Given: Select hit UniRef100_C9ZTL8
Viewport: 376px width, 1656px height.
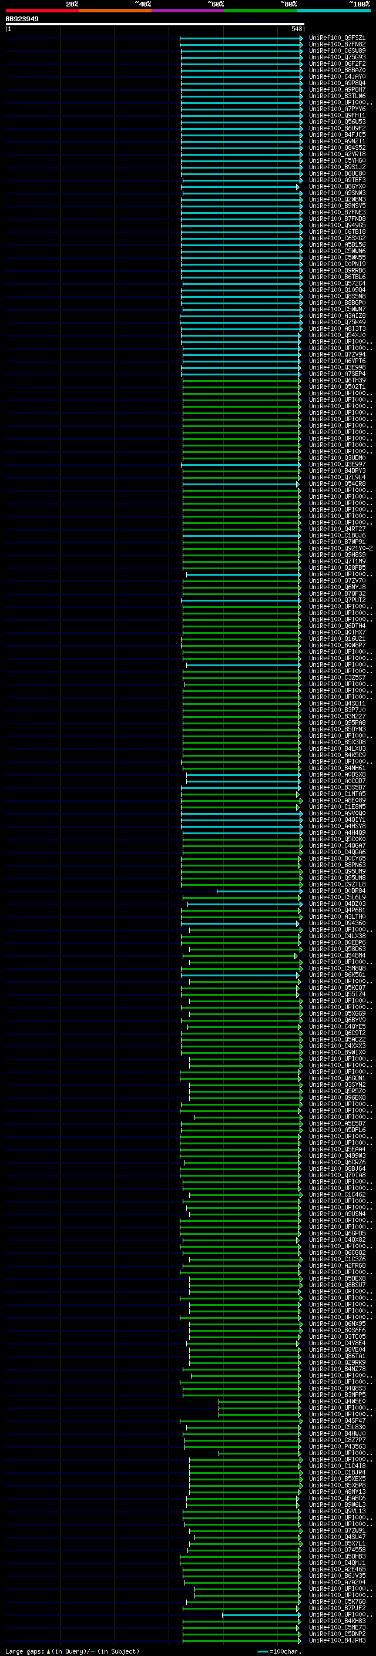Looking at the screenshot, I should point(337,885).
